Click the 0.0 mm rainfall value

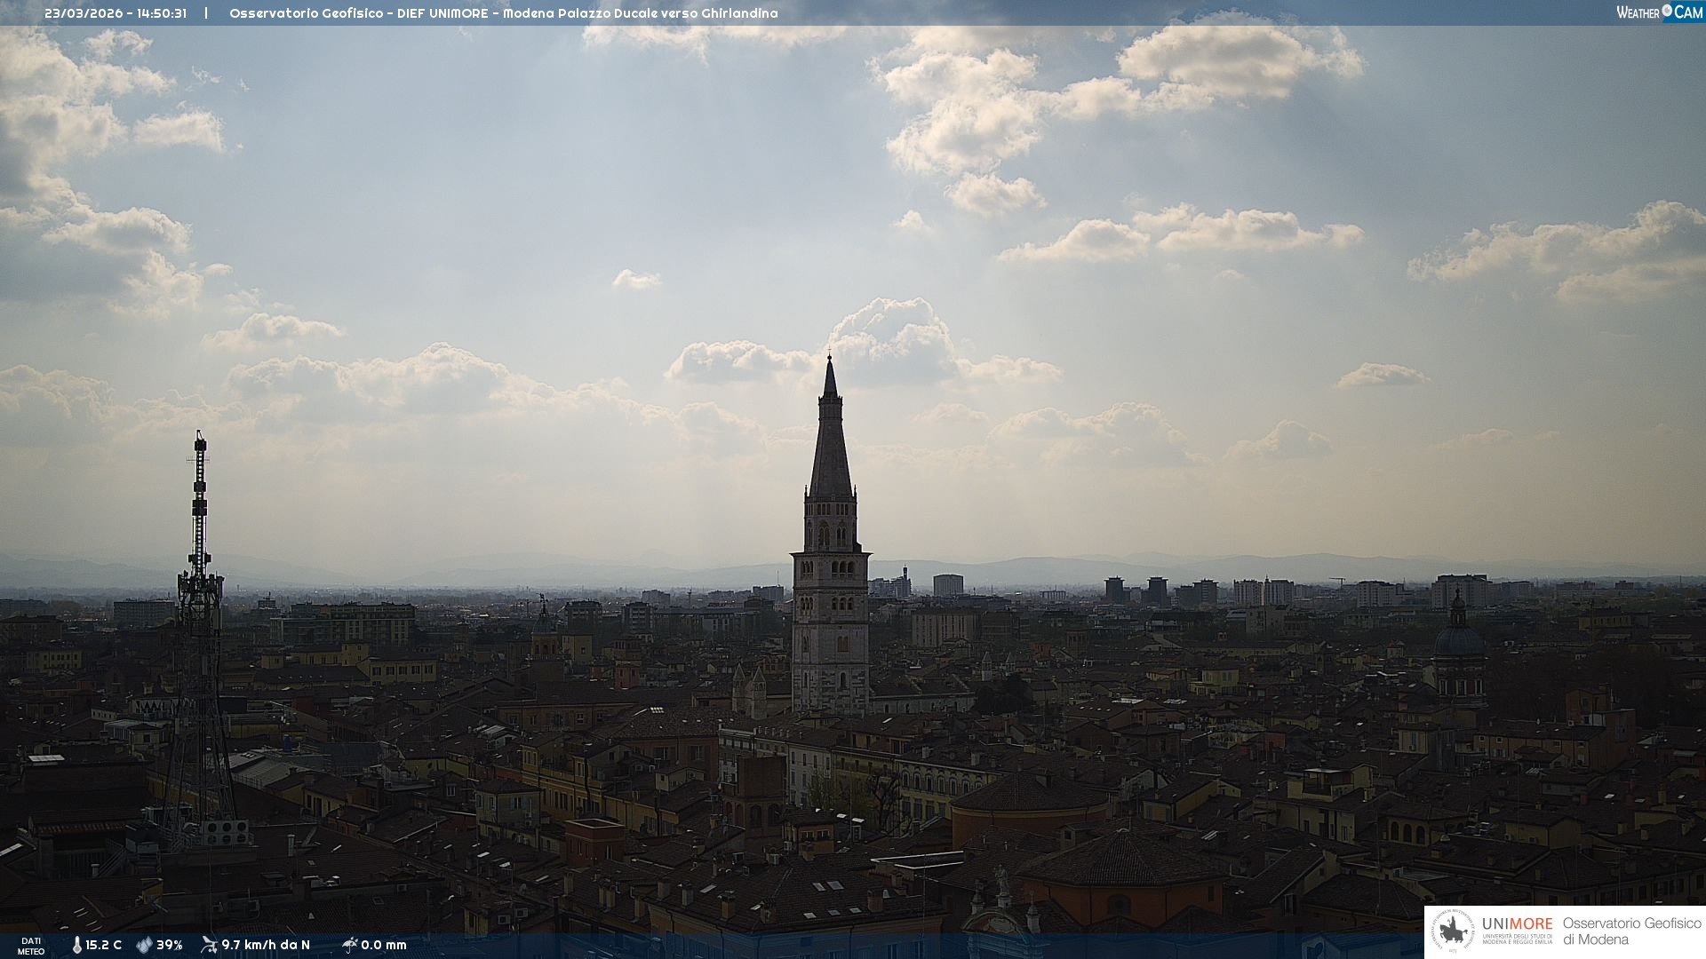(x=384, y=945)
